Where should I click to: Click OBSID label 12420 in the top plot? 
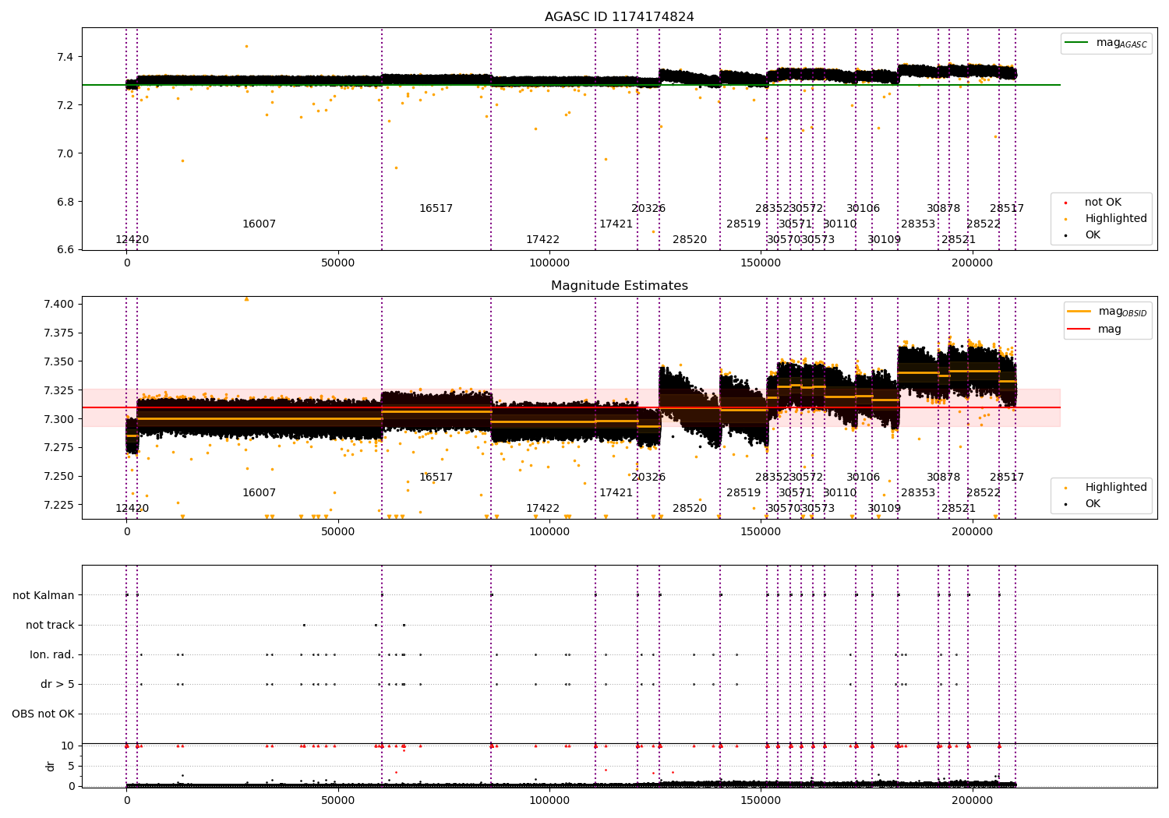click(x=132, y=240)
